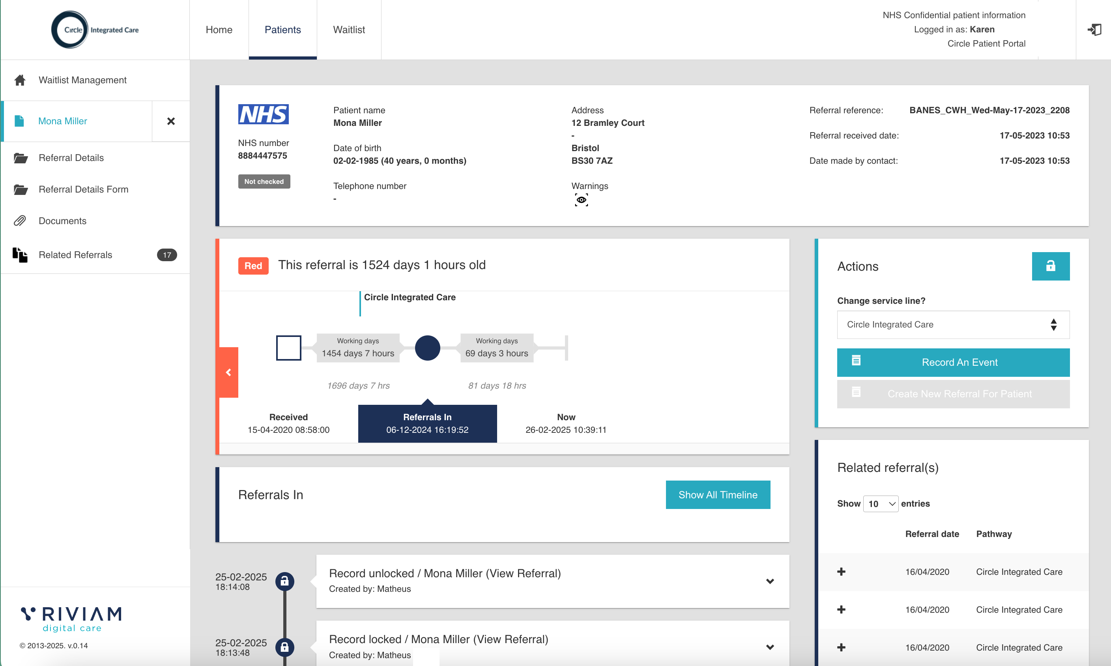Open Related Referrals in sidebar

(75, 255)
